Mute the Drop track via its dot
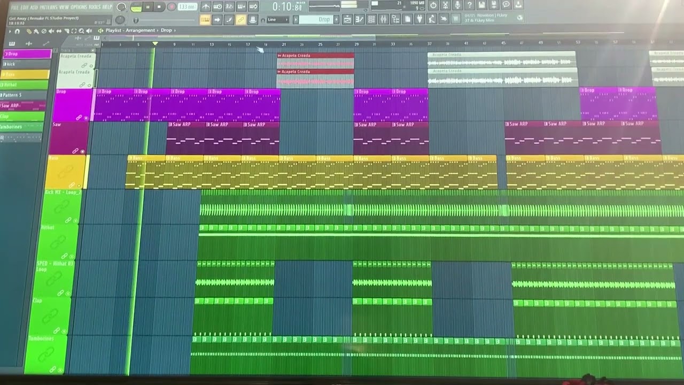 point(86,118)
